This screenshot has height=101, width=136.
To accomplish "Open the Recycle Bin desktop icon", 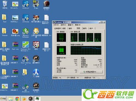I will pyautogui.click(x=5, y=5).
